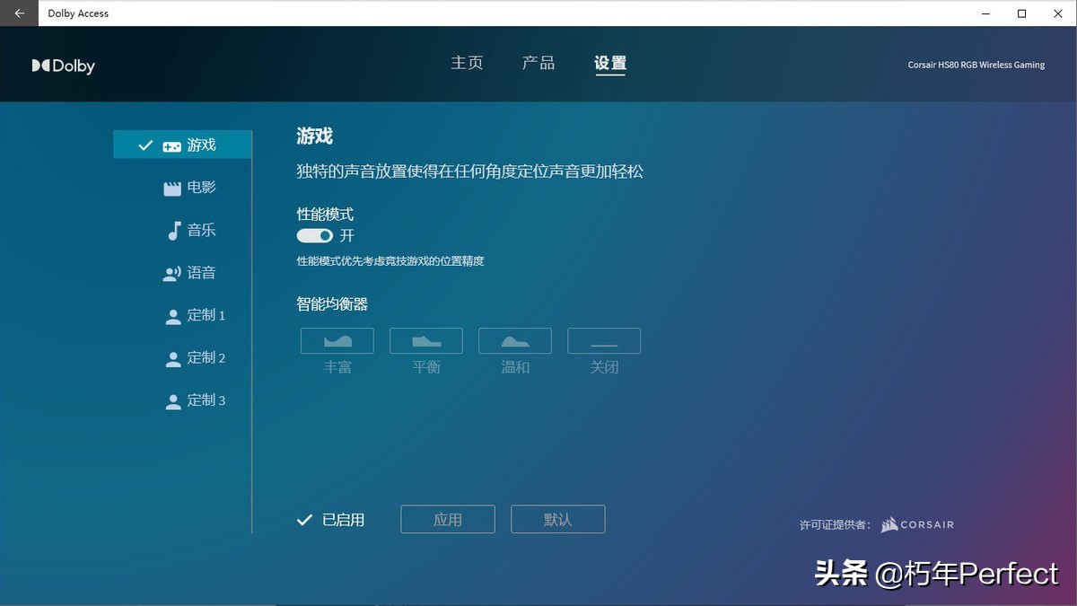The width and height of the screenshot is (1077, 606).
Task: Select the 温和 equalizer preset
Action: coord(514,340)
